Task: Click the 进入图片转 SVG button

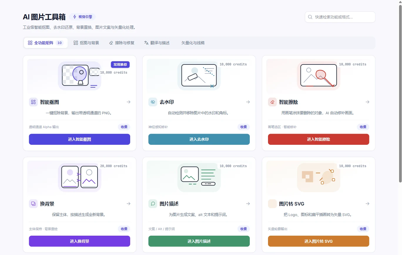Action: (319, 241)
